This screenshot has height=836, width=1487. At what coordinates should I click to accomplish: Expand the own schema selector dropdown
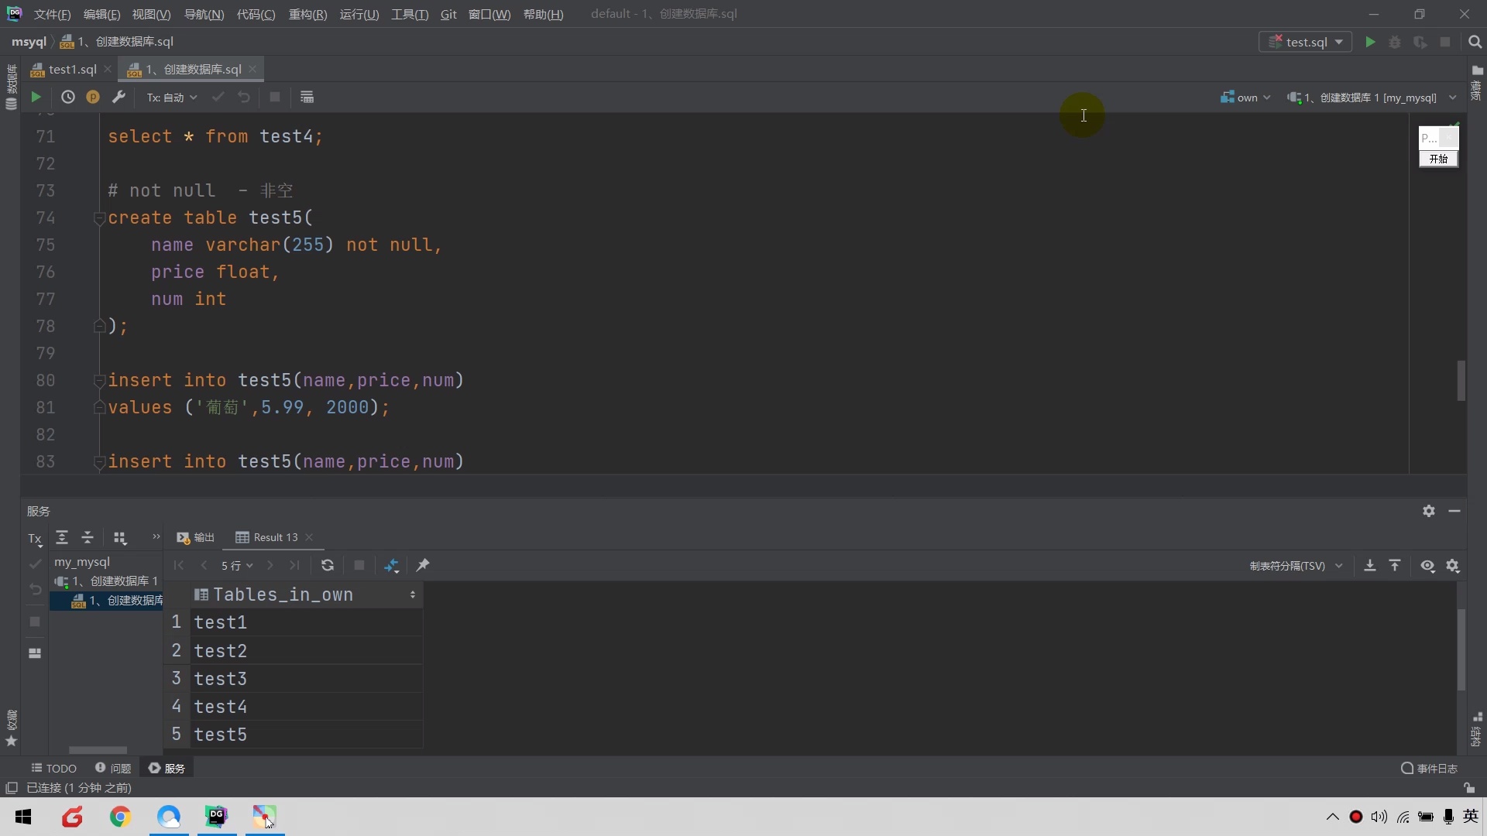tap(1245, 98)
